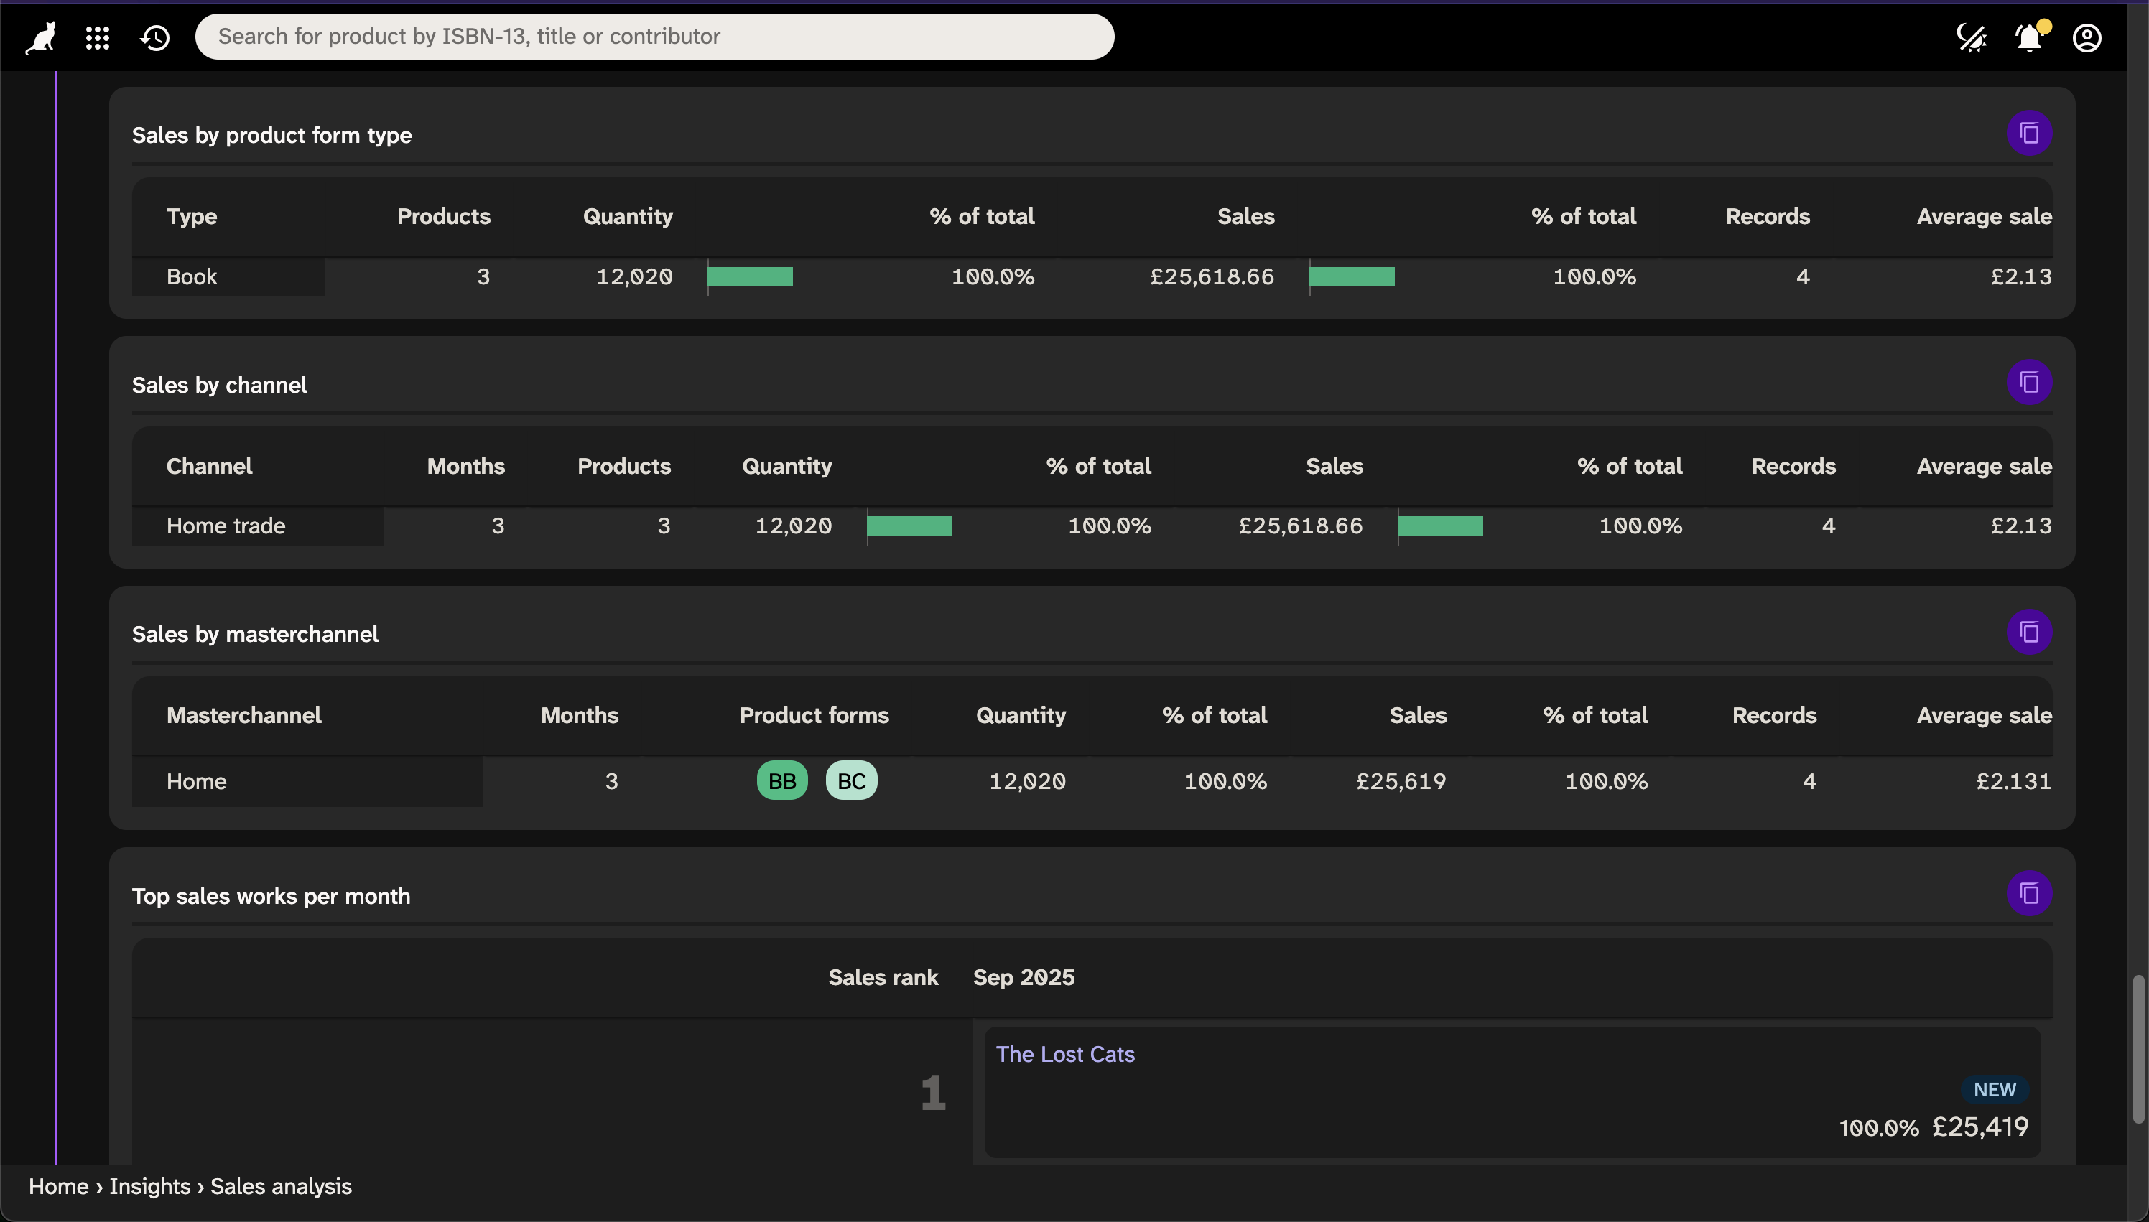Copy the Sales by masterchannel table
Image resolution: width=2149 pixels, height=1222 pixels.
click(2030, 631)
